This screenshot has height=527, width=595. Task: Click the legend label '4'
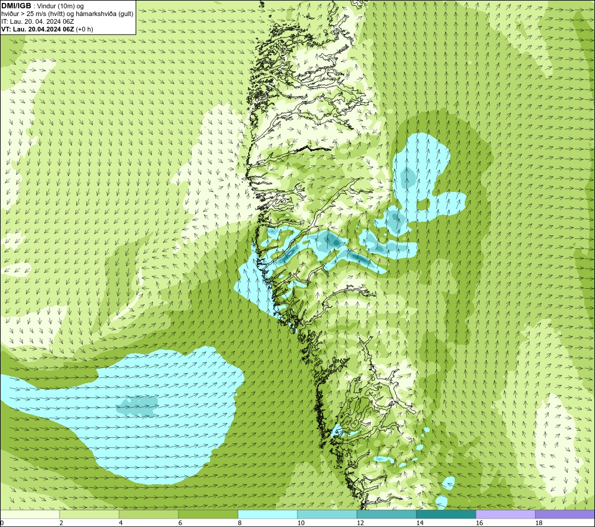(x=121, y=523)
